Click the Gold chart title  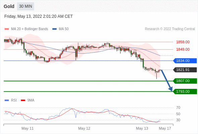(x=9, y=6)
